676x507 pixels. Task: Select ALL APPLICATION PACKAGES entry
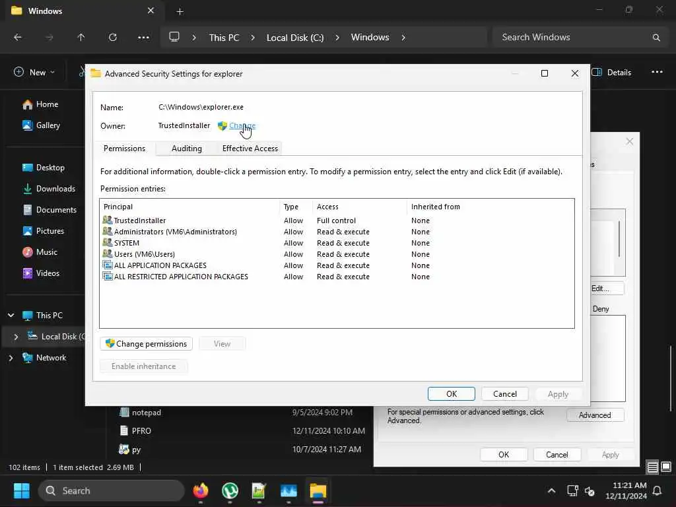[336, 265]
